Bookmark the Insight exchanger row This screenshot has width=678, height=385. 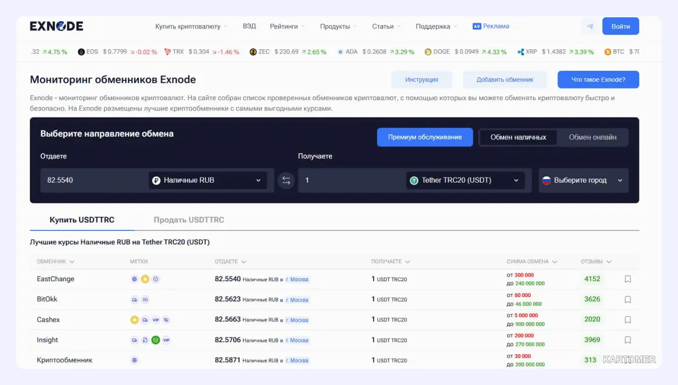coord(628,340)
